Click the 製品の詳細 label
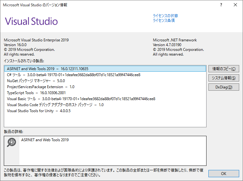Image resolution: width=243 pixels, height=181 pixels. point(14,132)
